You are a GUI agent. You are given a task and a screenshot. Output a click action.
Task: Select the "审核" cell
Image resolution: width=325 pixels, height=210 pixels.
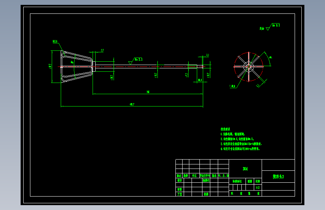pyautogui.click(x=180, y=189)
